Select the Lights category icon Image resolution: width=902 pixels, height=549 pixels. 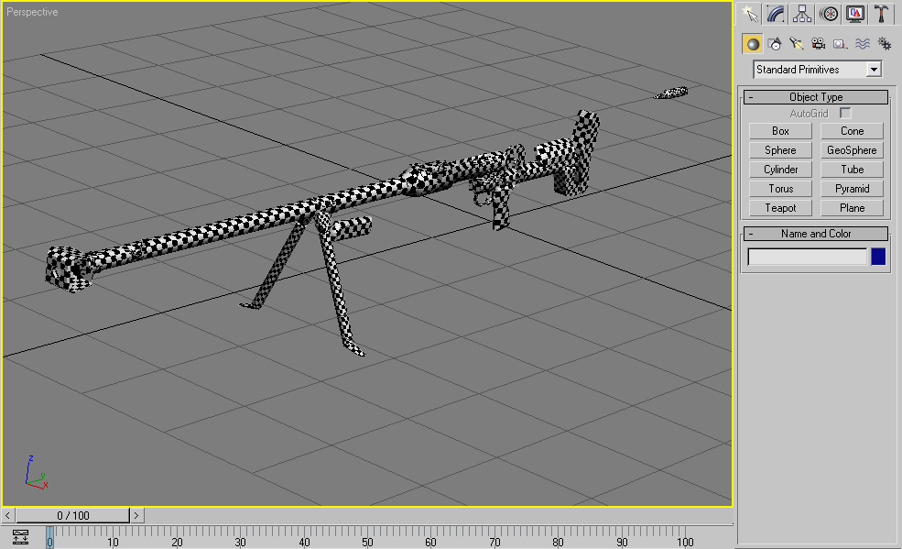click(x=797, y=43)
